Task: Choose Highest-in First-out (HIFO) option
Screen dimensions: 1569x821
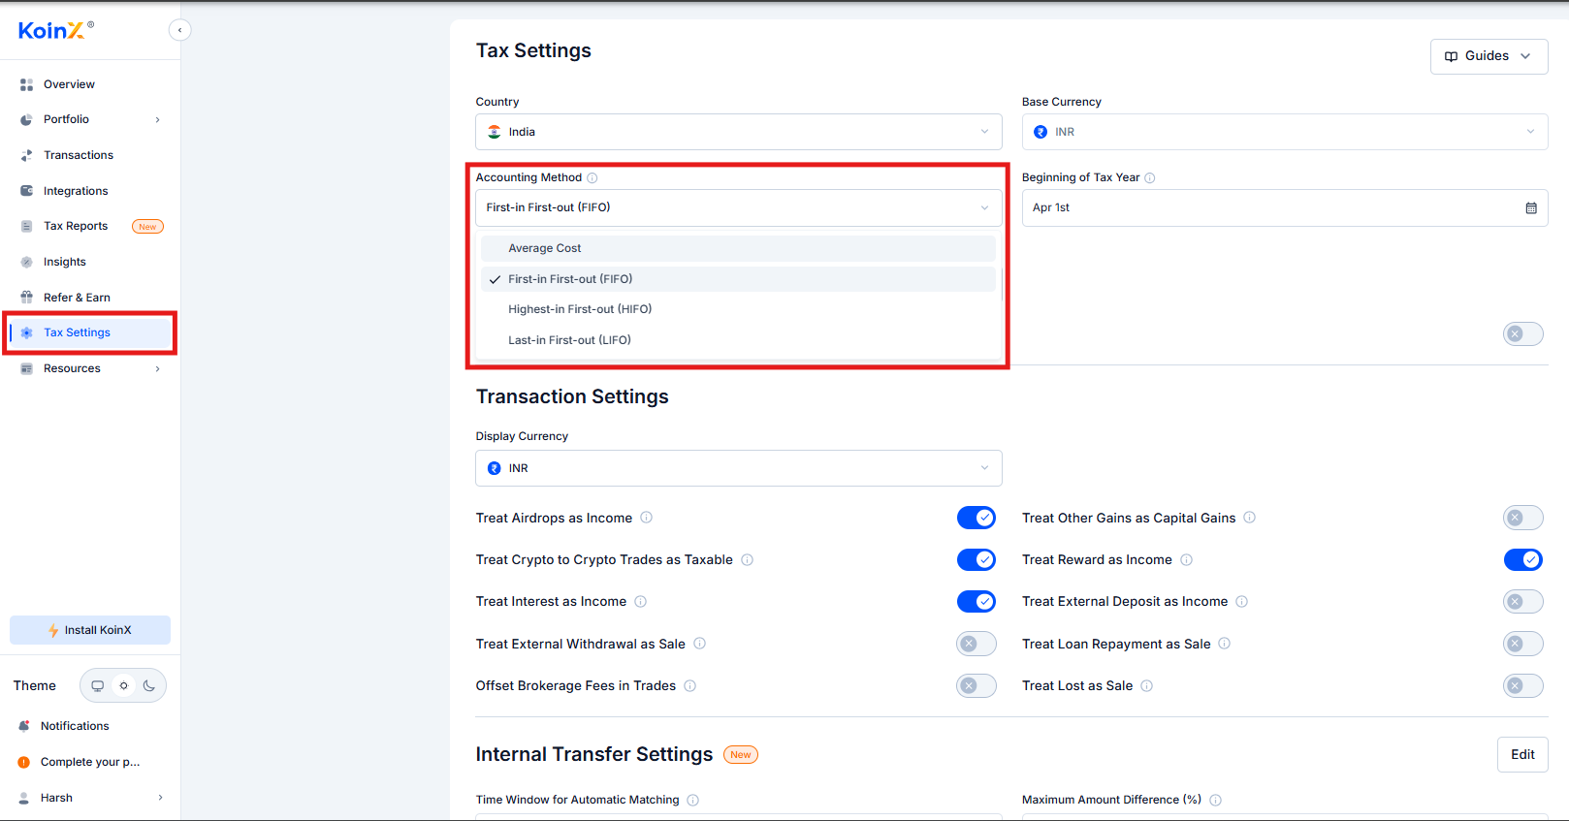Action: point(739,309)
